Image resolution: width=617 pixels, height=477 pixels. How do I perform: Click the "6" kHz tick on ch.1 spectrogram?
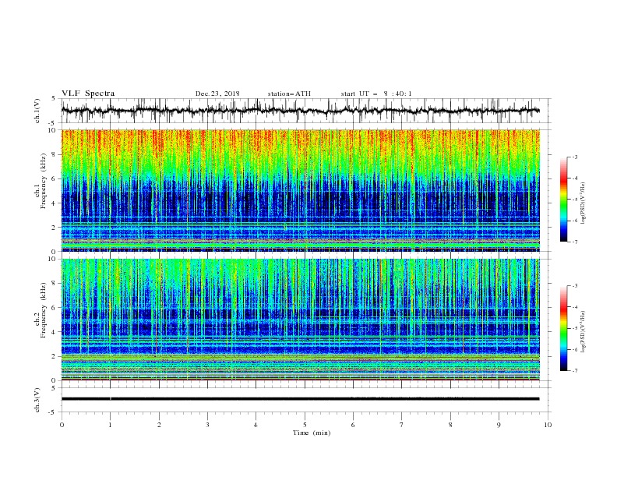pos(55,178)
